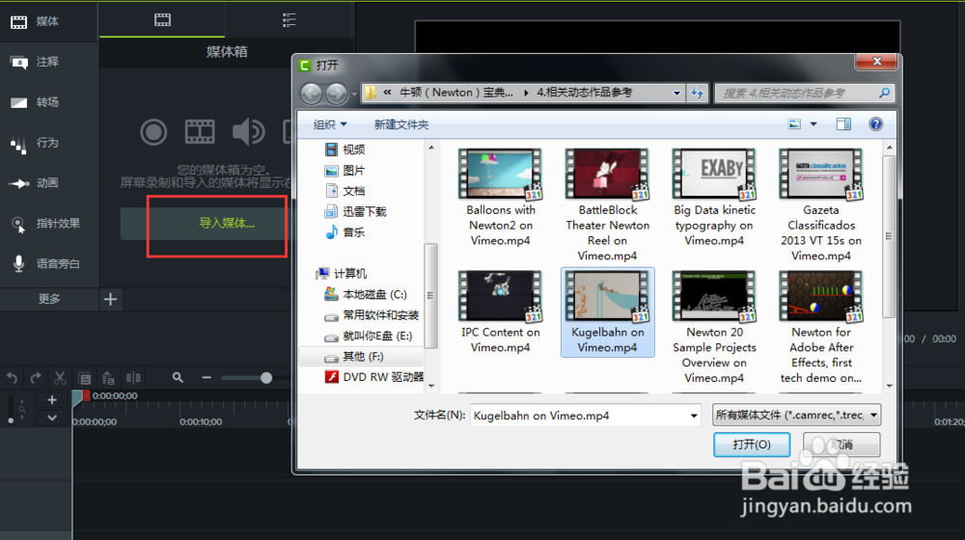This screenshot has width=965, height=540.
Task: Click the filmstrip video icon in the media bin
Action: (x=200, y=131)
